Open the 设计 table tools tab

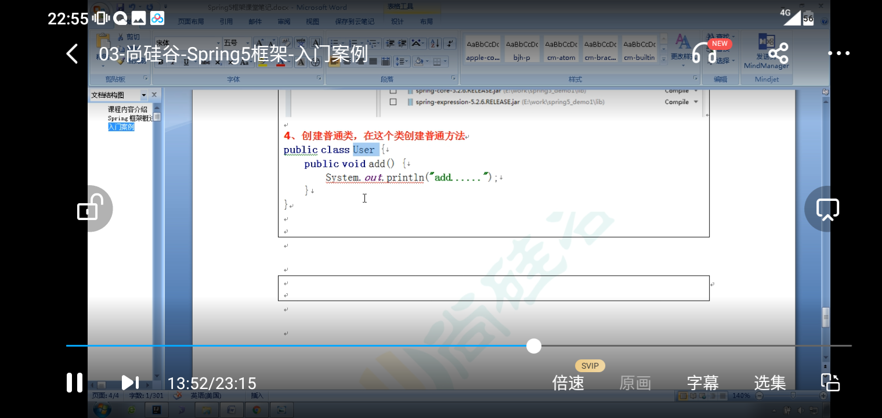point(397,21)
